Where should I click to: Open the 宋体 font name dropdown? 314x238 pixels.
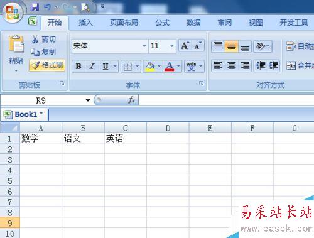[x=144, y=46]
